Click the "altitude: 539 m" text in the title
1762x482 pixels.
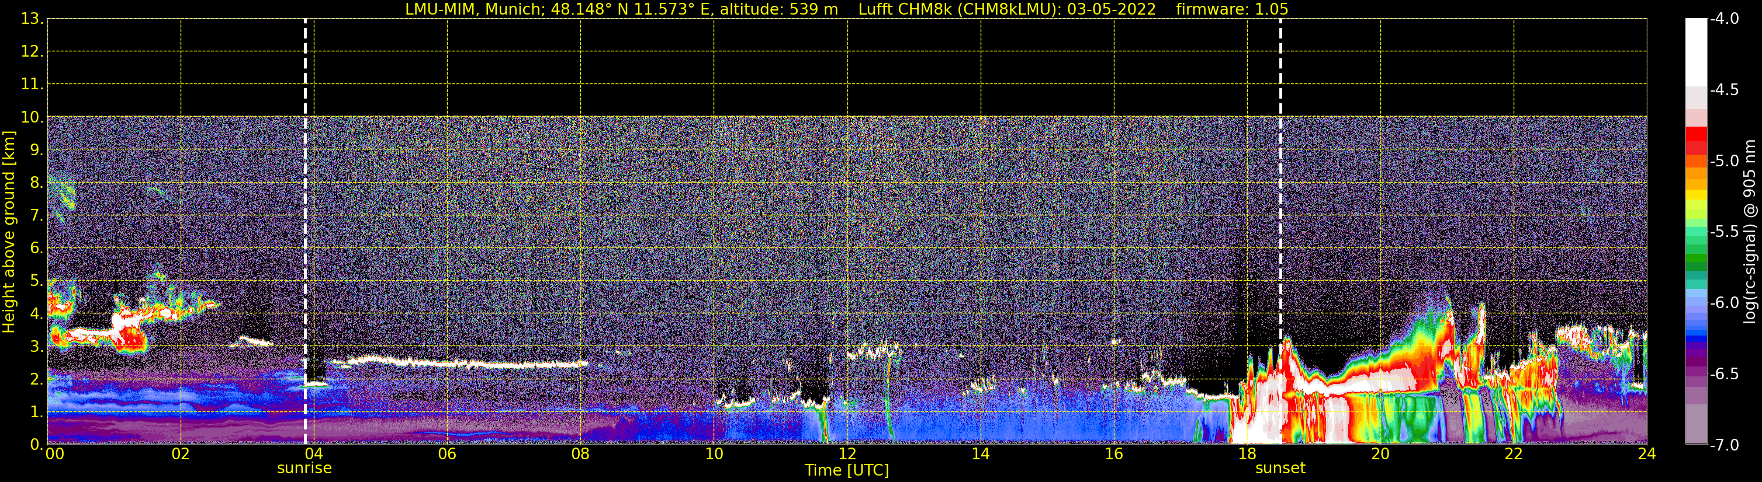[x=778, y=9]
